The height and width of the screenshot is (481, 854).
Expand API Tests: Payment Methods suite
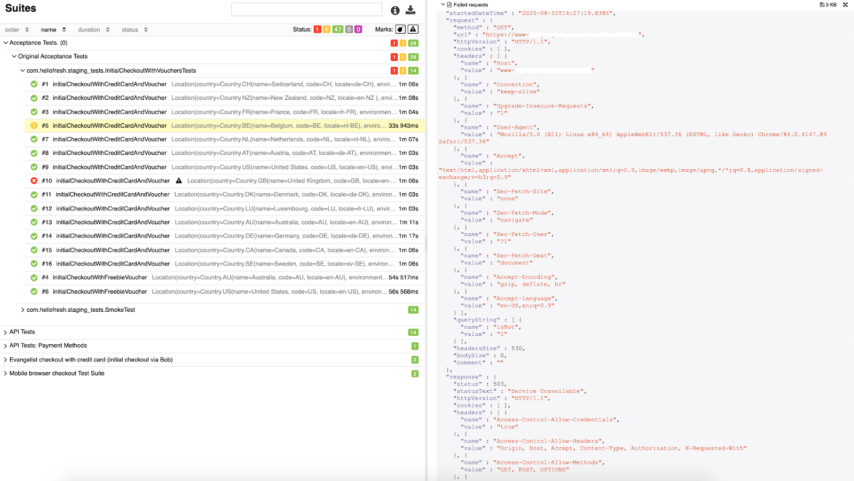[6, 346]
